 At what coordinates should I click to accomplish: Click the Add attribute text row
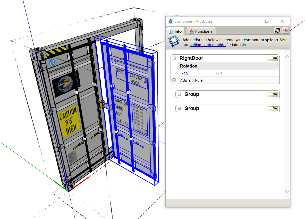(191, 80)
